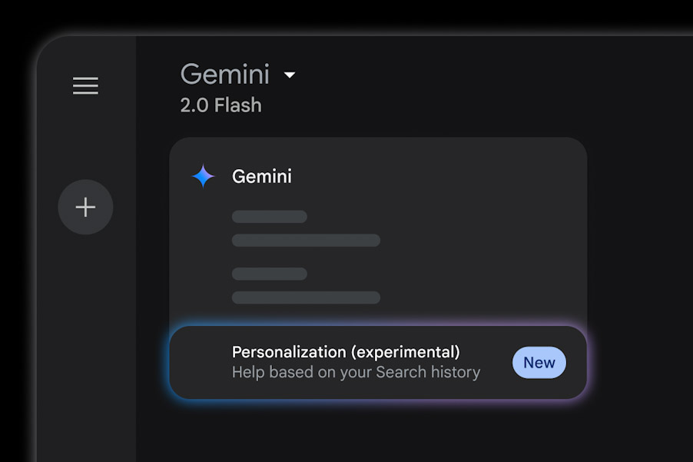Start a new chat with plus button
This screenshot has height=462, width=693.
85,207
